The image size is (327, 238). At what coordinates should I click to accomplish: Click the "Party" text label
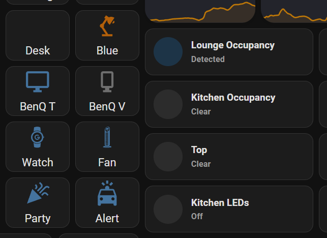[x=38, y=218]
